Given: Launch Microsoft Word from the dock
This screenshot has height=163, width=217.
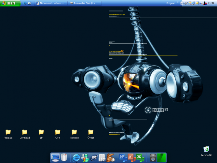Looking at the screenshot, I should point(123,158).
